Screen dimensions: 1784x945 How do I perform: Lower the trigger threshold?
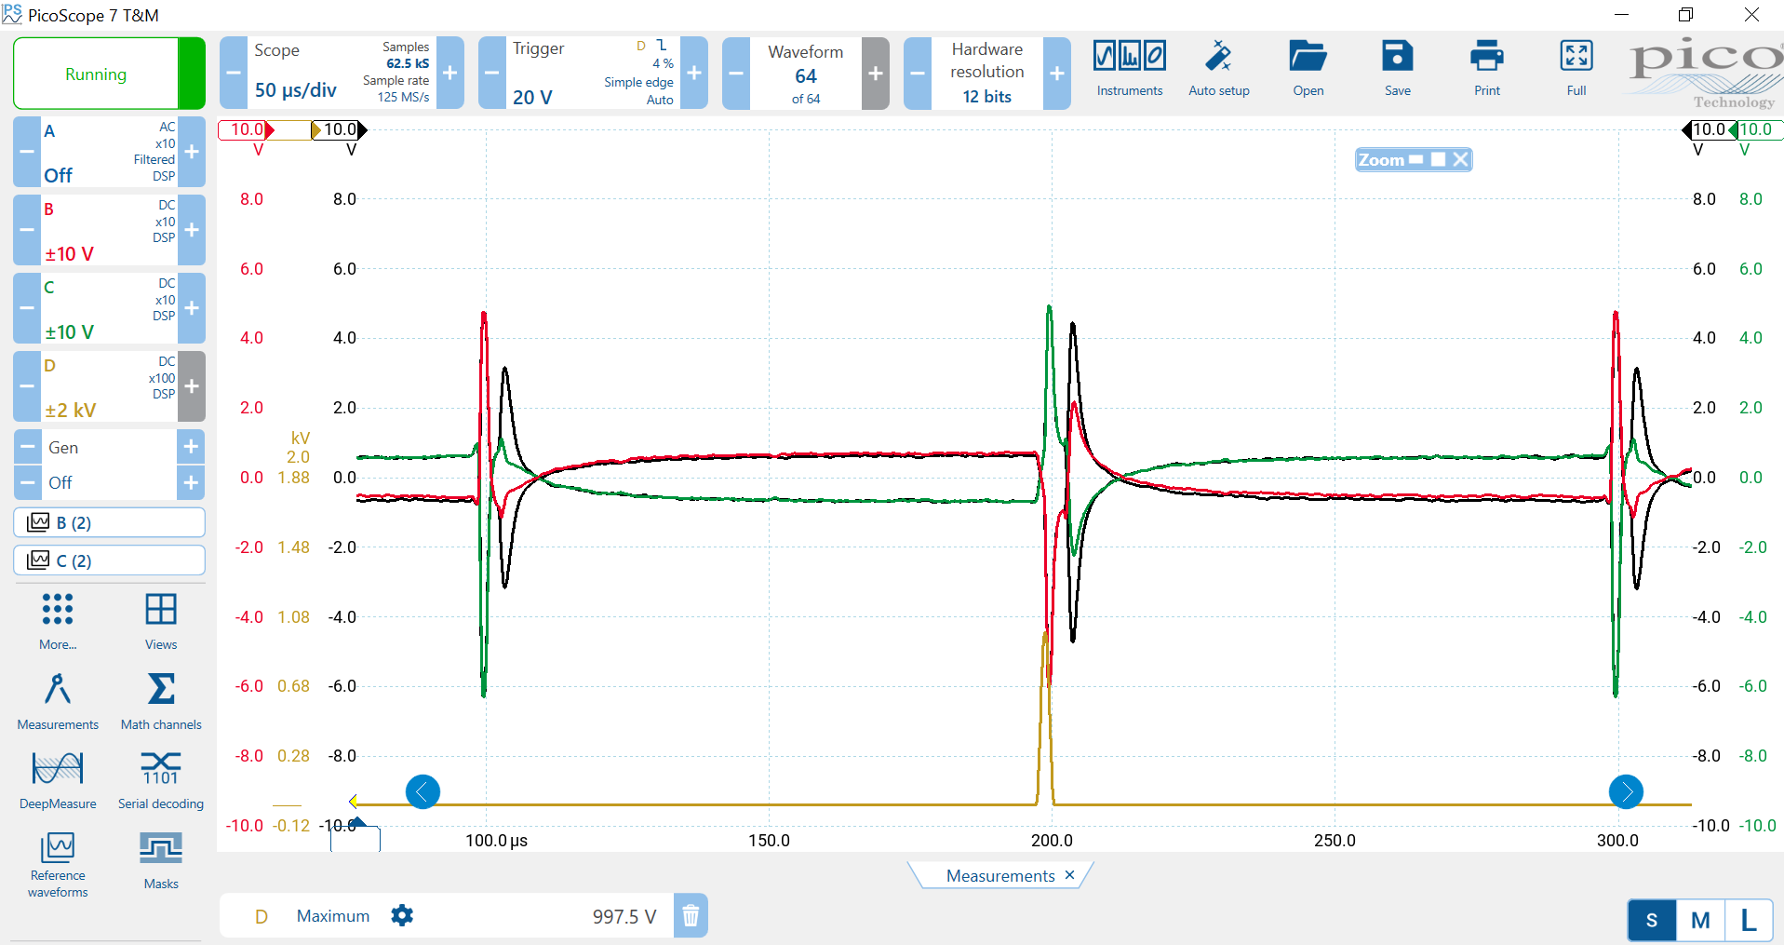click(x=492, y=73)
